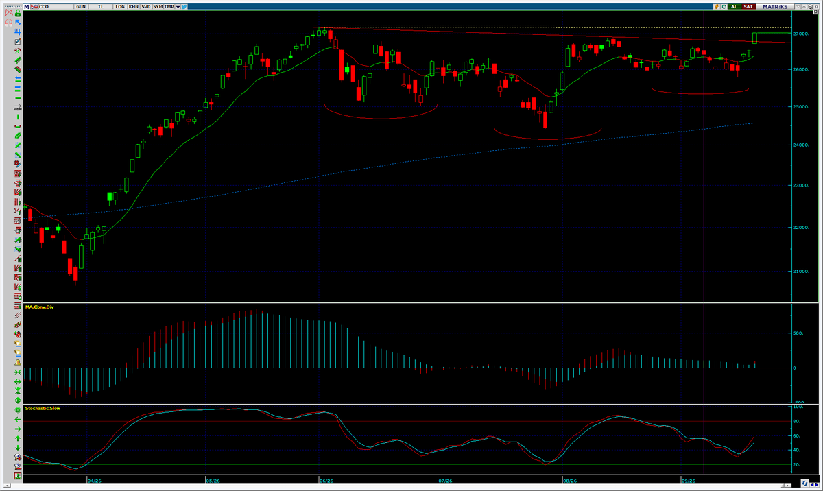
Task: Open the window menu triangle next to MATRIKS
Action: pos(798,6)
